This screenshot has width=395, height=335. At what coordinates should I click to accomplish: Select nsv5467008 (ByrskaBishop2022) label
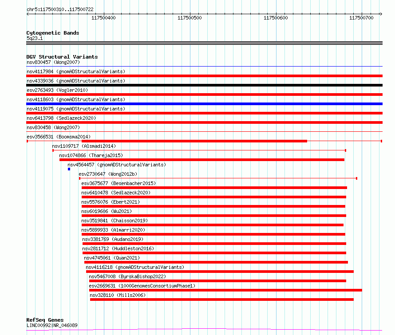pyautogui.click(x=127, y=276)
